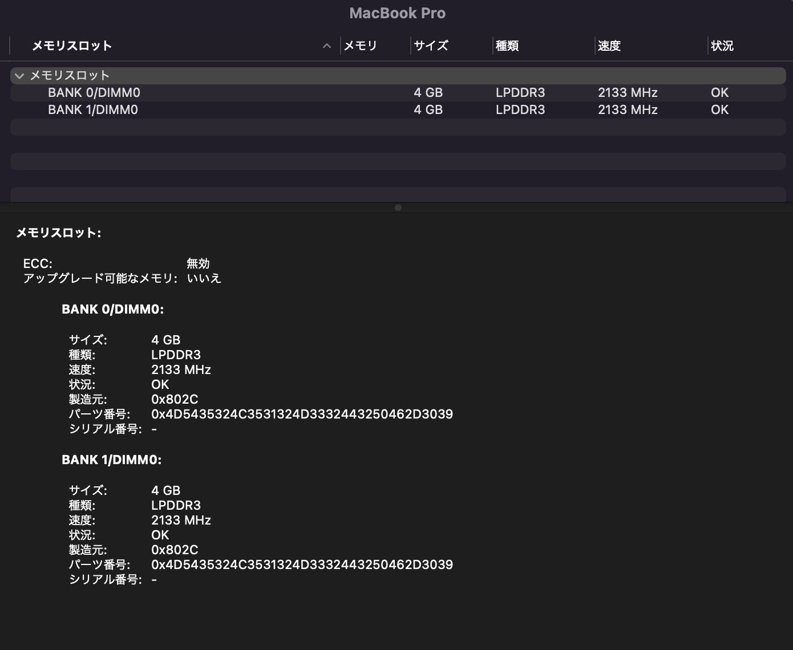Screen dimensions: 793x650
Task: Click the BANK 0/DIMM0 heading in details pane
Action: [x=113, y=310]
